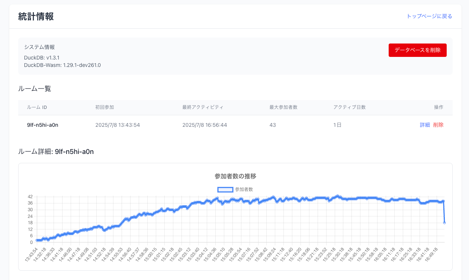Open 詳細 for room 9lf-n5hi-a0n
Image resolution: width=469 pixels, height=280 pixels.
point(425,125)
